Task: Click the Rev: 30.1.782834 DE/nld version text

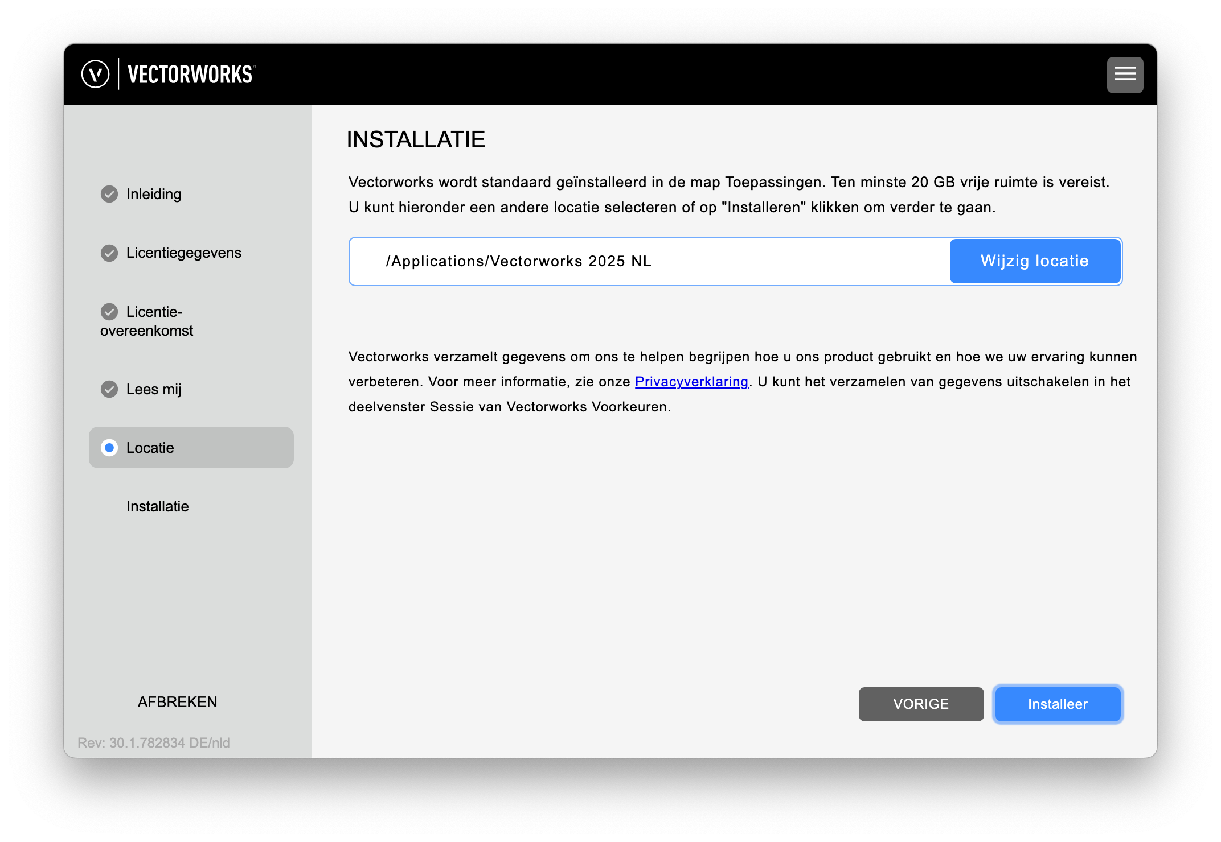Action: (154, 742)
